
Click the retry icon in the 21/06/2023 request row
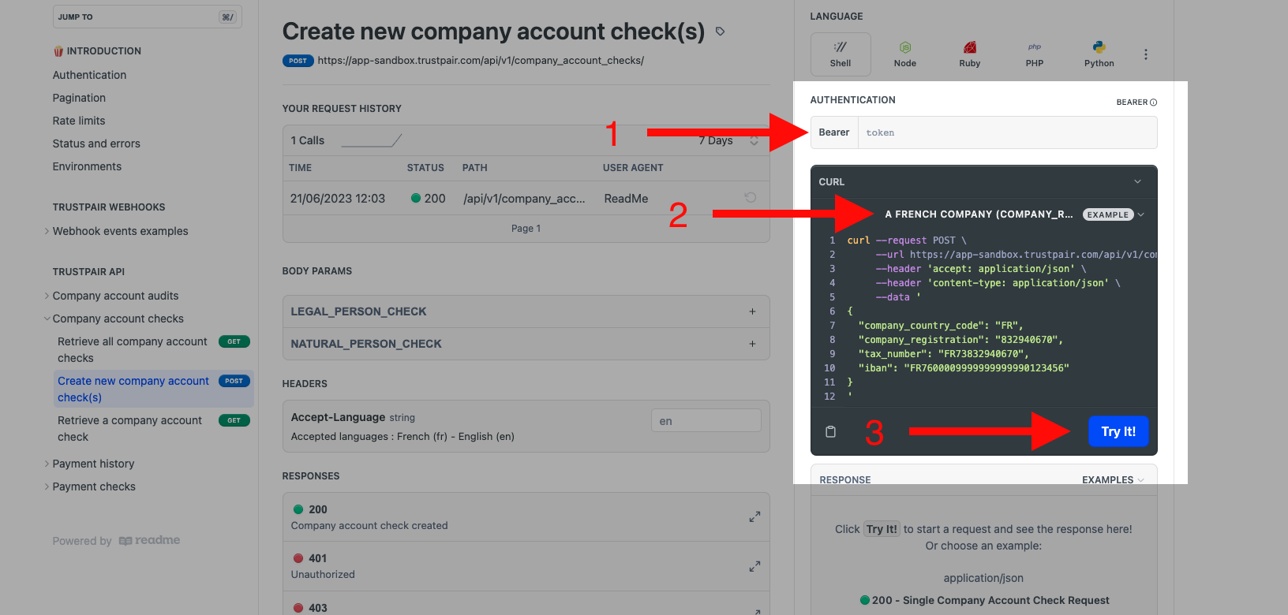[x=751, y=198]
